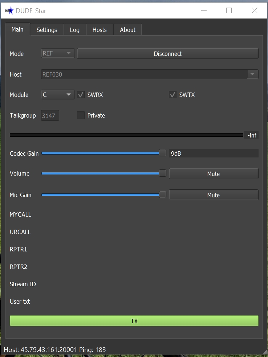Click the Disconnect button
Viewport: 268px width, 357px height.
coord(168,53)
